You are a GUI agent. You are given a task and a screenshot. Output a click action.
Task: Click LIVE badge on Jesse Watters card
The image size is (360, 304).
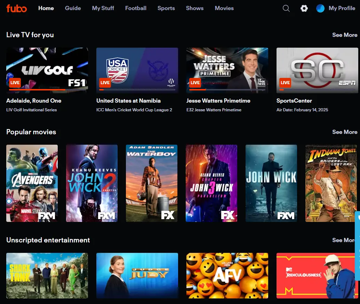click(x=195, y=83)
